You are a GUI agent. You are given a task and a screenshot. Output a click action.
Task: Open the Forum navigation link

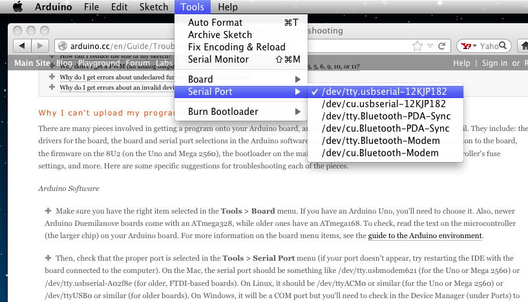(138, 63)
